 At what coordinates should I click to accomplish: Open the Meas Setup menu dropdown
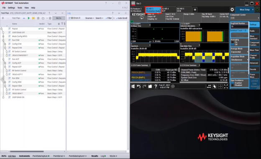pos(245,10)
